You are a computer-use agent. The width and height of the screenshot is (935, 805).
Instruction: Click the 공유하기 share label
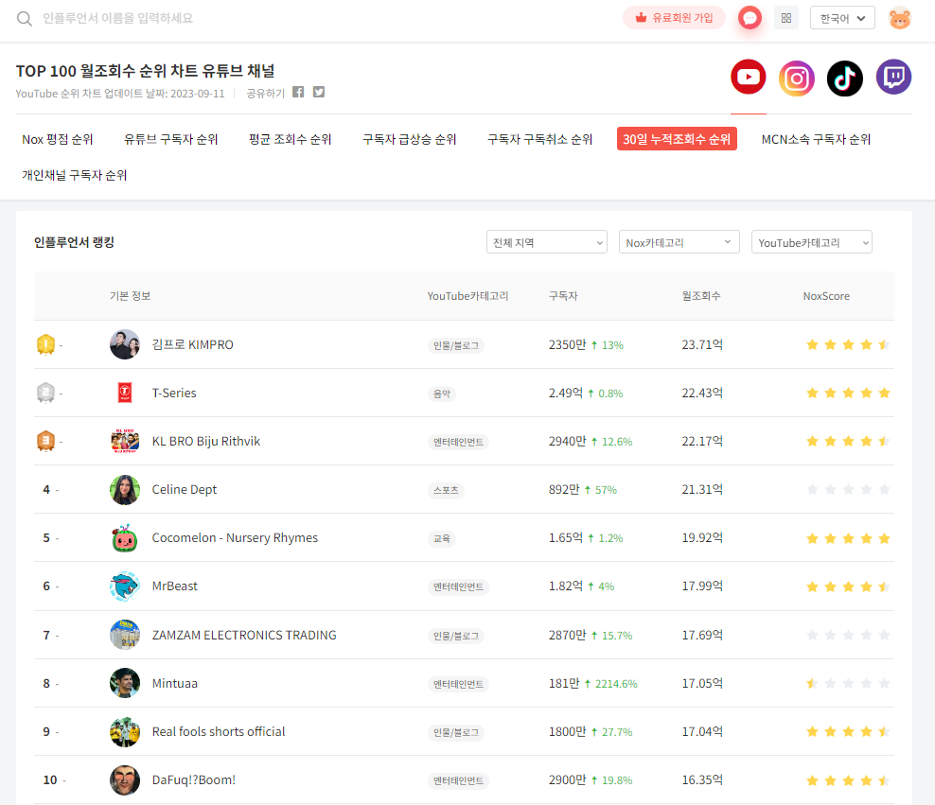coord(266,94)
